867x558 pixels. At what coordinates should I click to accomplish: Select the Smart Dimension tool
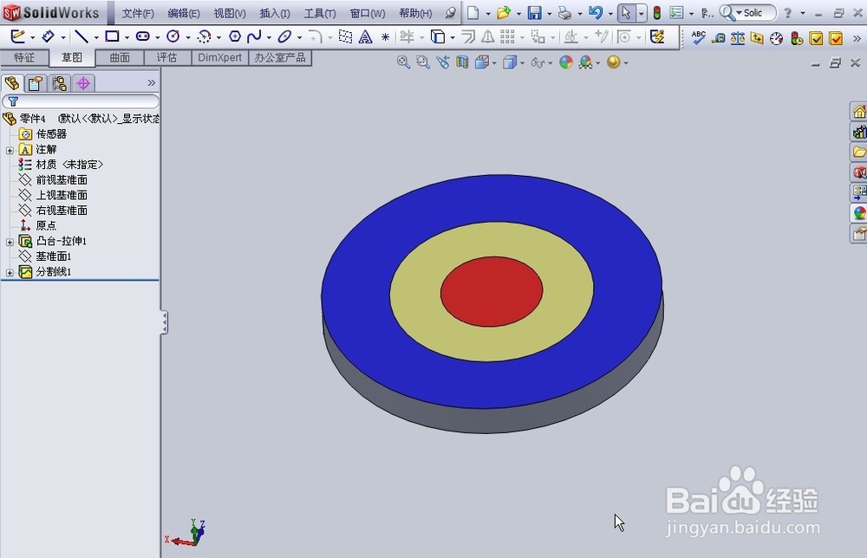[x=49, y=36]
